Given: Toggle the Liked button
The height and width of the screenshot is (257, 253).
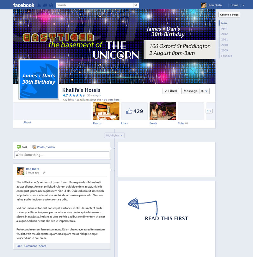Looking at the screenshot, I should coord(171,91).
